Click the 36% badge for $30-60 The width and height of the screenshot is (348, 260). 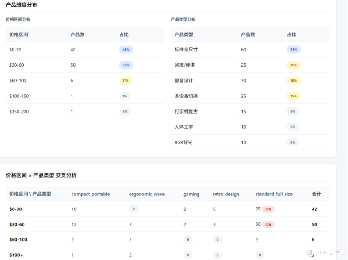126,65
